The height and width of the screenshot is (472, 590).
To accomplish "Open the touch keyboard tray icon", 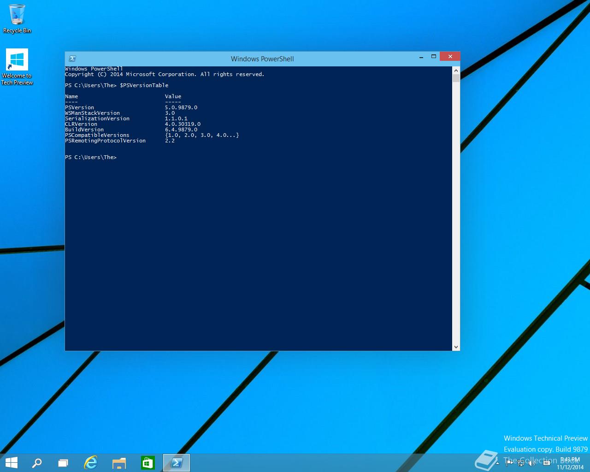I will (547, 463).
